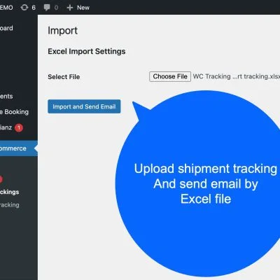
Task: Open the Dashboard sidebar item
Action: (6, 28)
